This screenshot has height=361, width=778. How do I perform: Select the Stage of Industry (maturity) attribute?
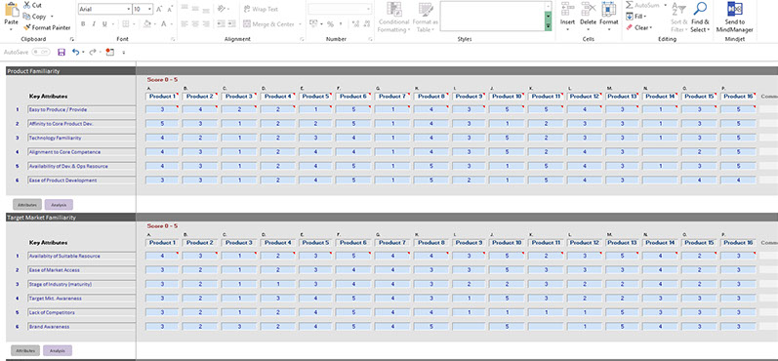click(x=81, y=284)
